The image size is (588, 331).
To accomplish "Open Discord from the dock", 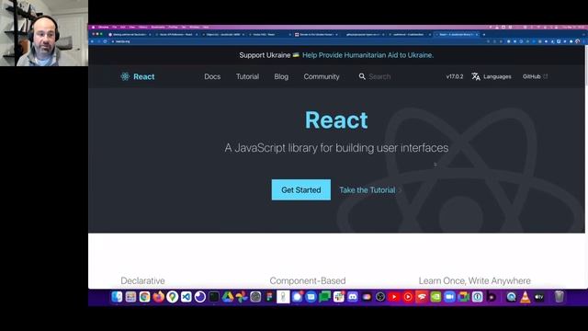I will coord(353,297).
